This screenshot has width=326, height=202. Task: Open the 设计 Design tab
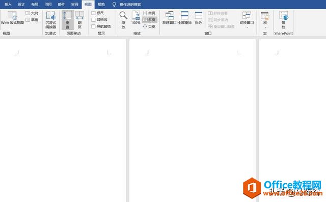pyautogui.click(x=21, y=5)
